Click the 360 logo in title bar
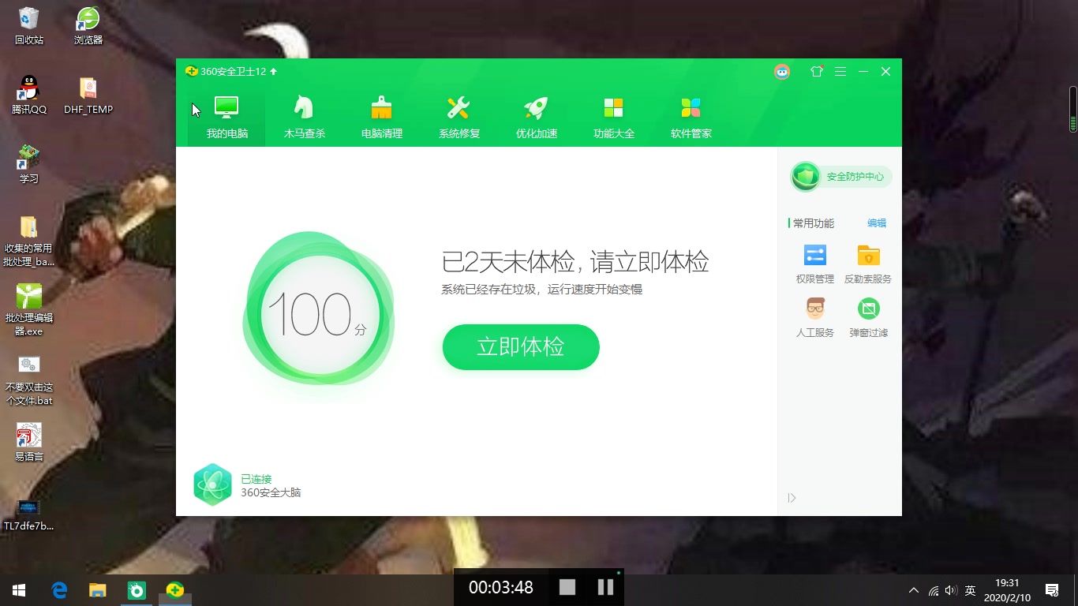Viewport: 1078px width, 606px height. pyautogui.click(x=191, y=71)
